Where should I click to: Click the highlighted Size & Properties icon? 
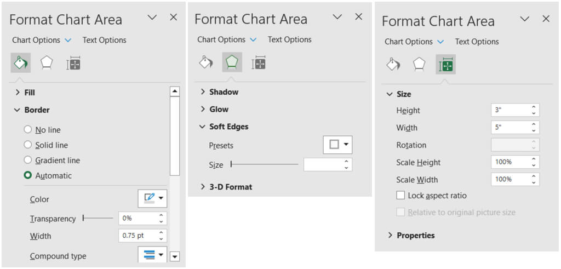point(445,65)
